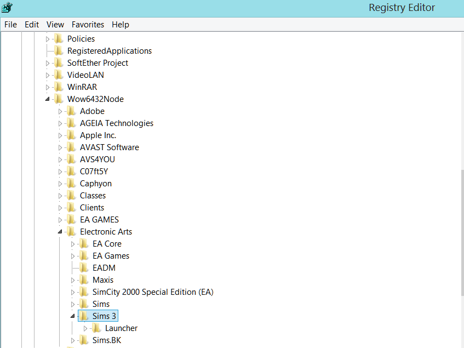
Task: Click the folder icon next to Adobe
Action: coord(71,111)
